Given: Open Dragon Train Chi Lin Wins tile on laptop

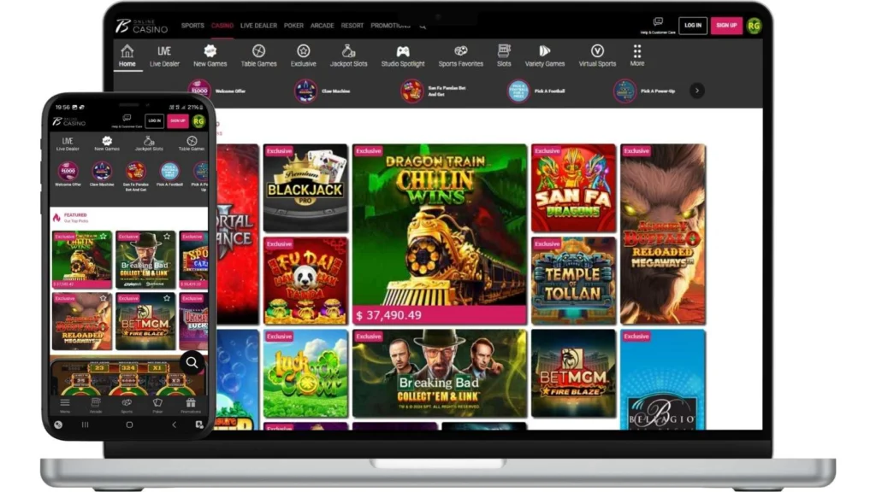Looking at the screenshot, I should pyautogui.click(x=440, y=234).
